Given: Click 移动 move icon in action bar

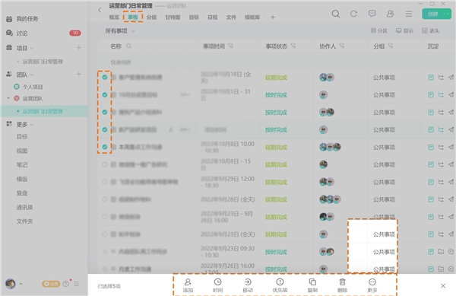Looking at the screenshot, I should (x=248, y=285).
